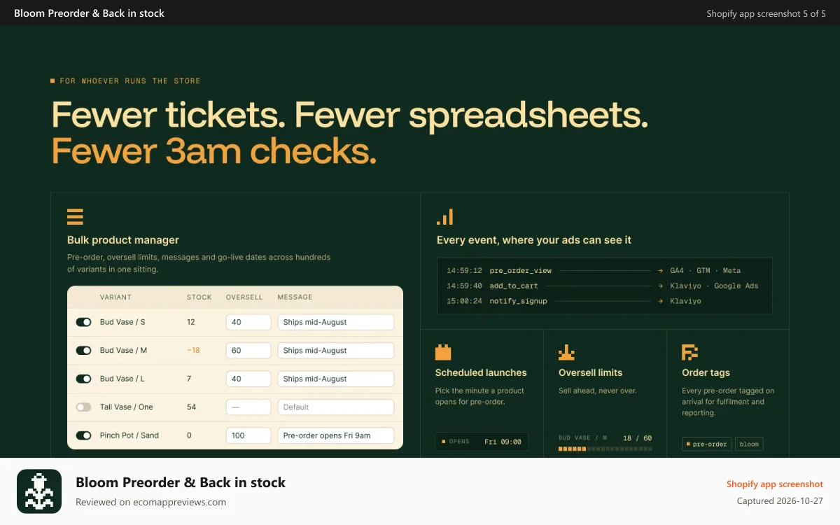Click the Bulk product manager list icon
Image resolution: width=840 pixels, height=525 pixels.
click(x=75, y=216)
